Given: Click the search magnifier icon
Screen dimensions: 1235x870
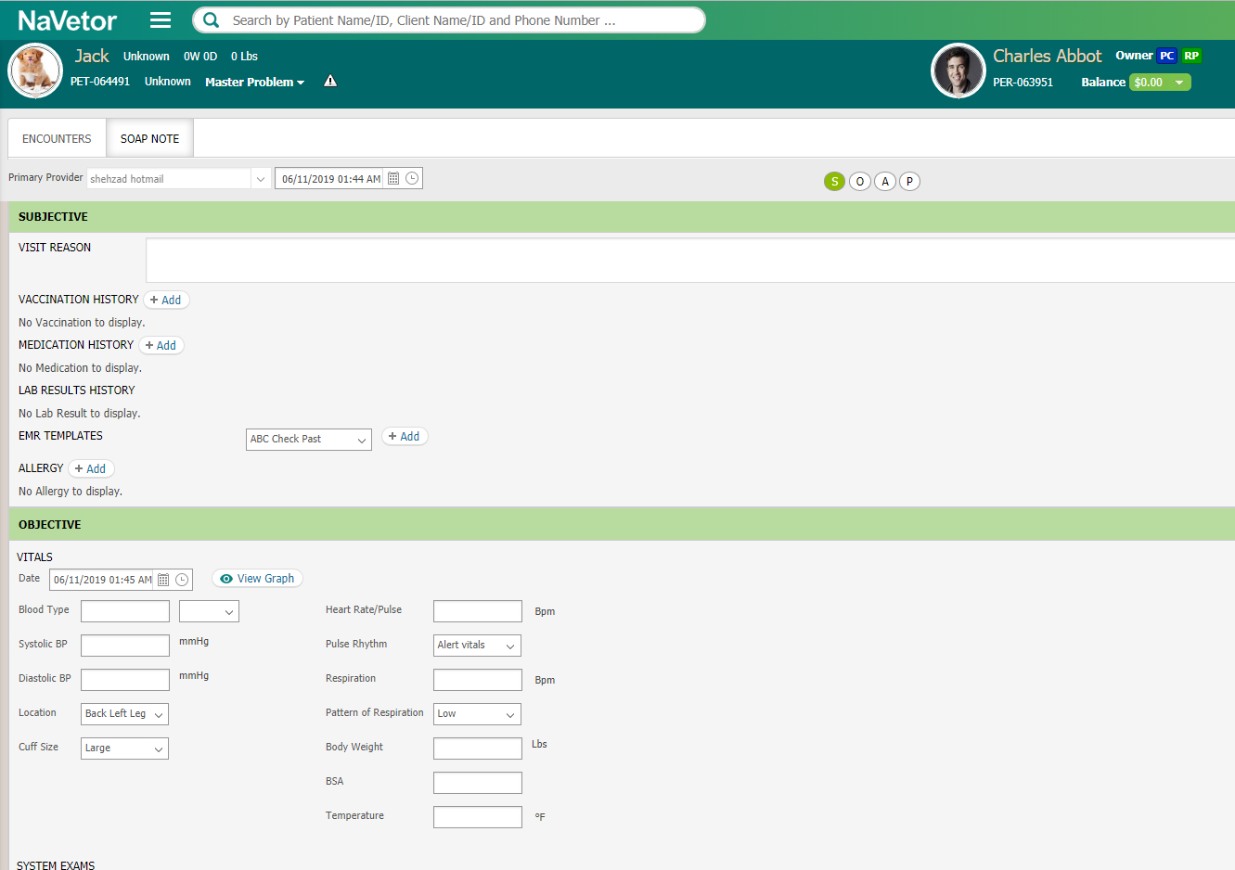Looking at the screenshot, I should [212, 19].
